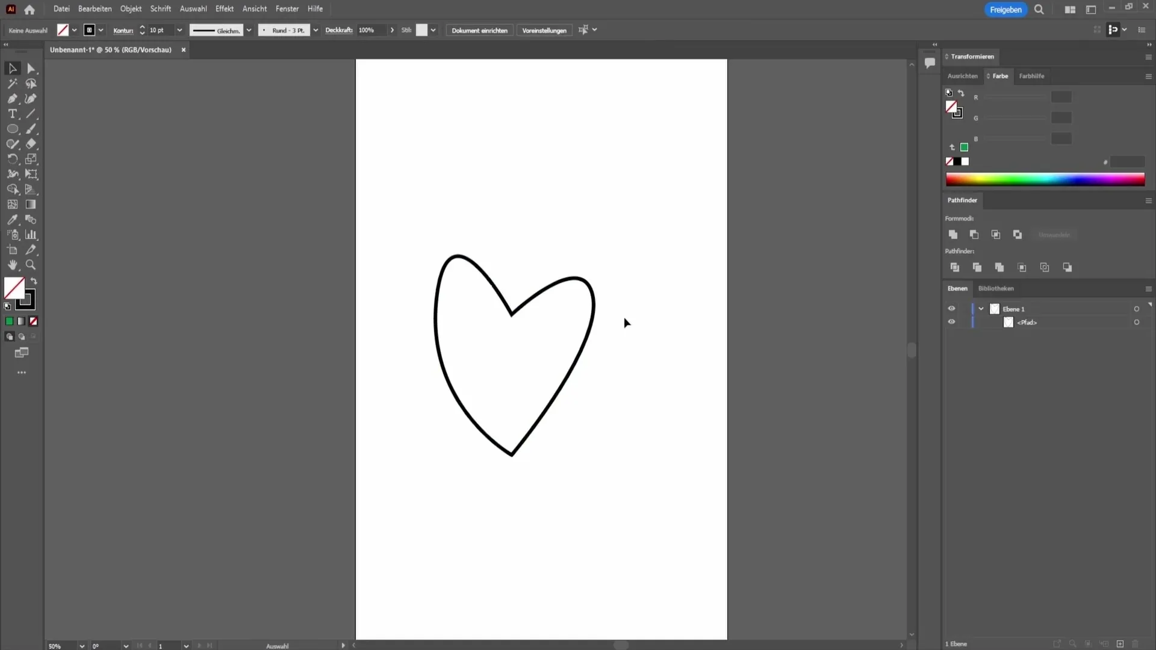Set paint mode to None in toolbar
The height and width of the screenshot is (650, 1156).
[34, 321]
